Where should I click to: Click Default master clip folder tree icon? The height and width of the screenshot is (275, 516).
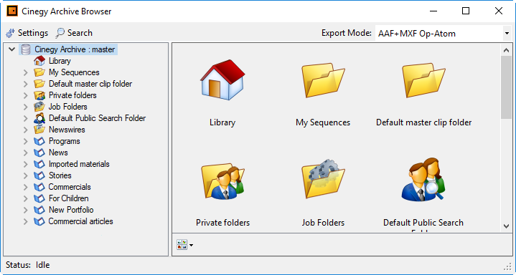pyautogui.click(x=39, y=84)
